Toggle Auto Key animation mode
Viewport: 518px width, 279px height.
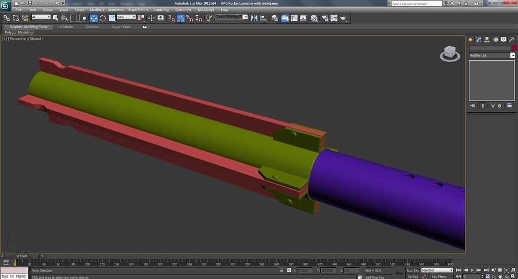click(413, 270)
